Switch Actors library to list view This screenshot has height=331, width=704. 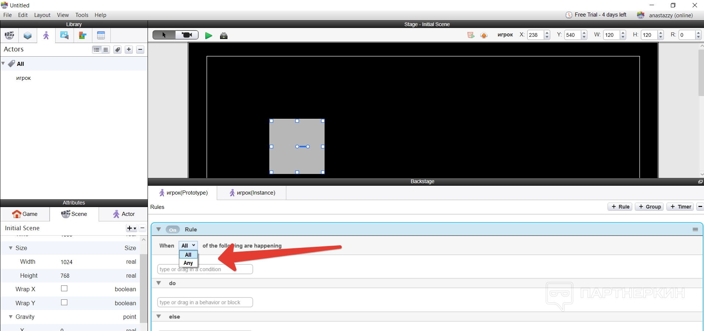pos(96,50)
